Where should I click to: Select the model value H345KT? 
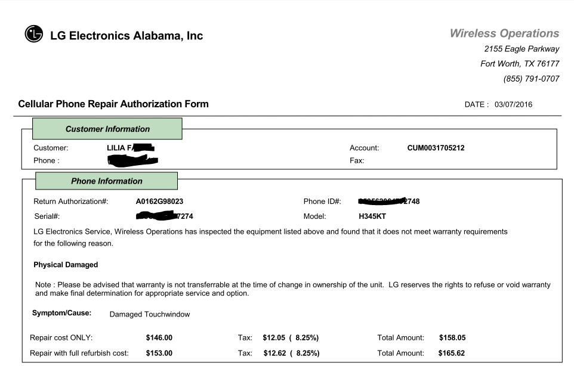(372, 216)
